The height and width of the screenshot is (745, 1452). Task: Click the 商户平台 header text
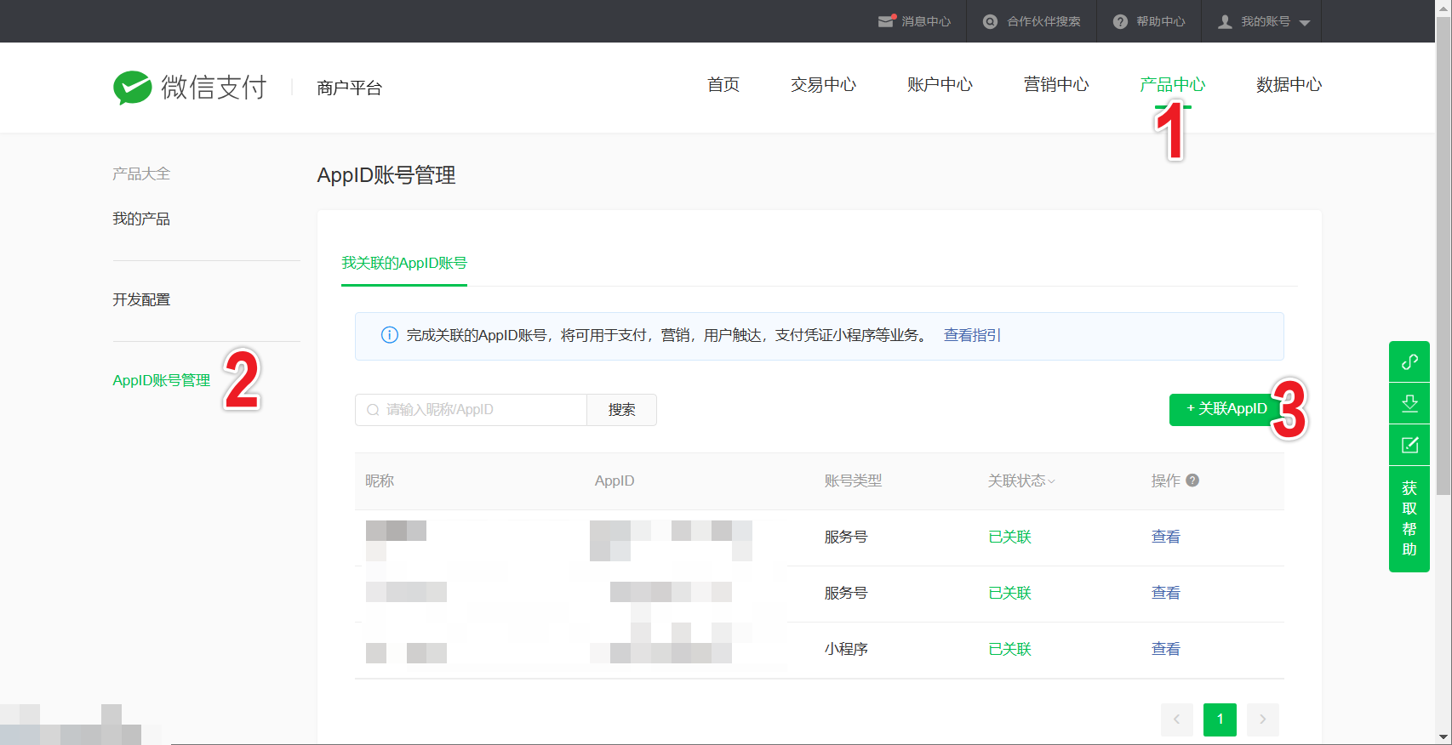[350, 88]
